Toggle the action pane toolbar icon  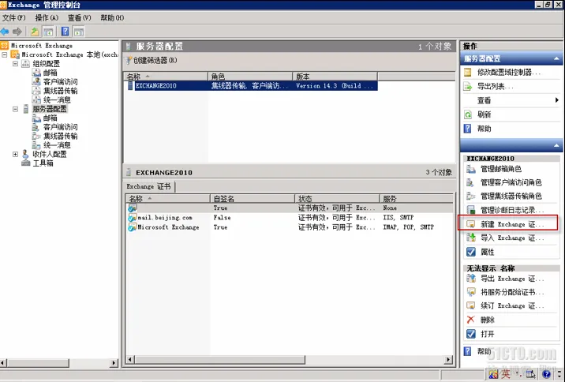[79, 32]
